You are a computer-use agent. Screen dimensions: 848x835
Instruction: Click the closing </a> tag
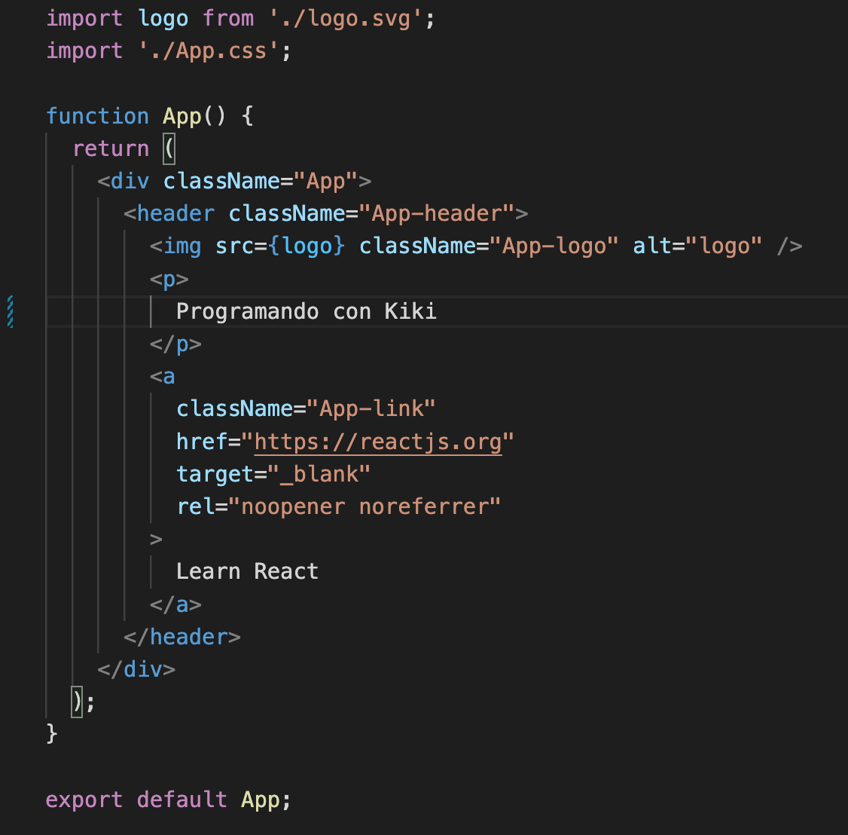pyautogui.click(x=175, y=604)
